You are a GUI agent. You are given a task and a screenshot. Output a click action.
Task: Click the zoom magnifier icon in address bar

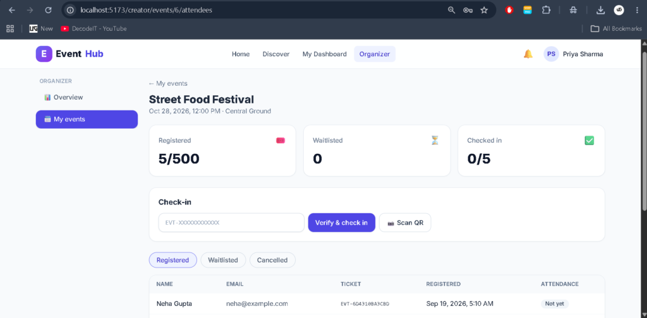click(x=452, y=10)
